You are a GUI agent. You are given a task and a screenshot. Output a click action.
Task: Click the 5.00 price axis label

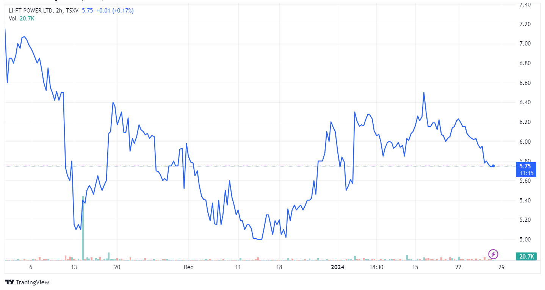tap(526, 240)
